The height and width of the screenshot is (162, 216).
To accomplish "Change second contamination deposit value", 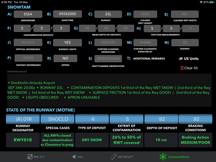I will 42,28.
